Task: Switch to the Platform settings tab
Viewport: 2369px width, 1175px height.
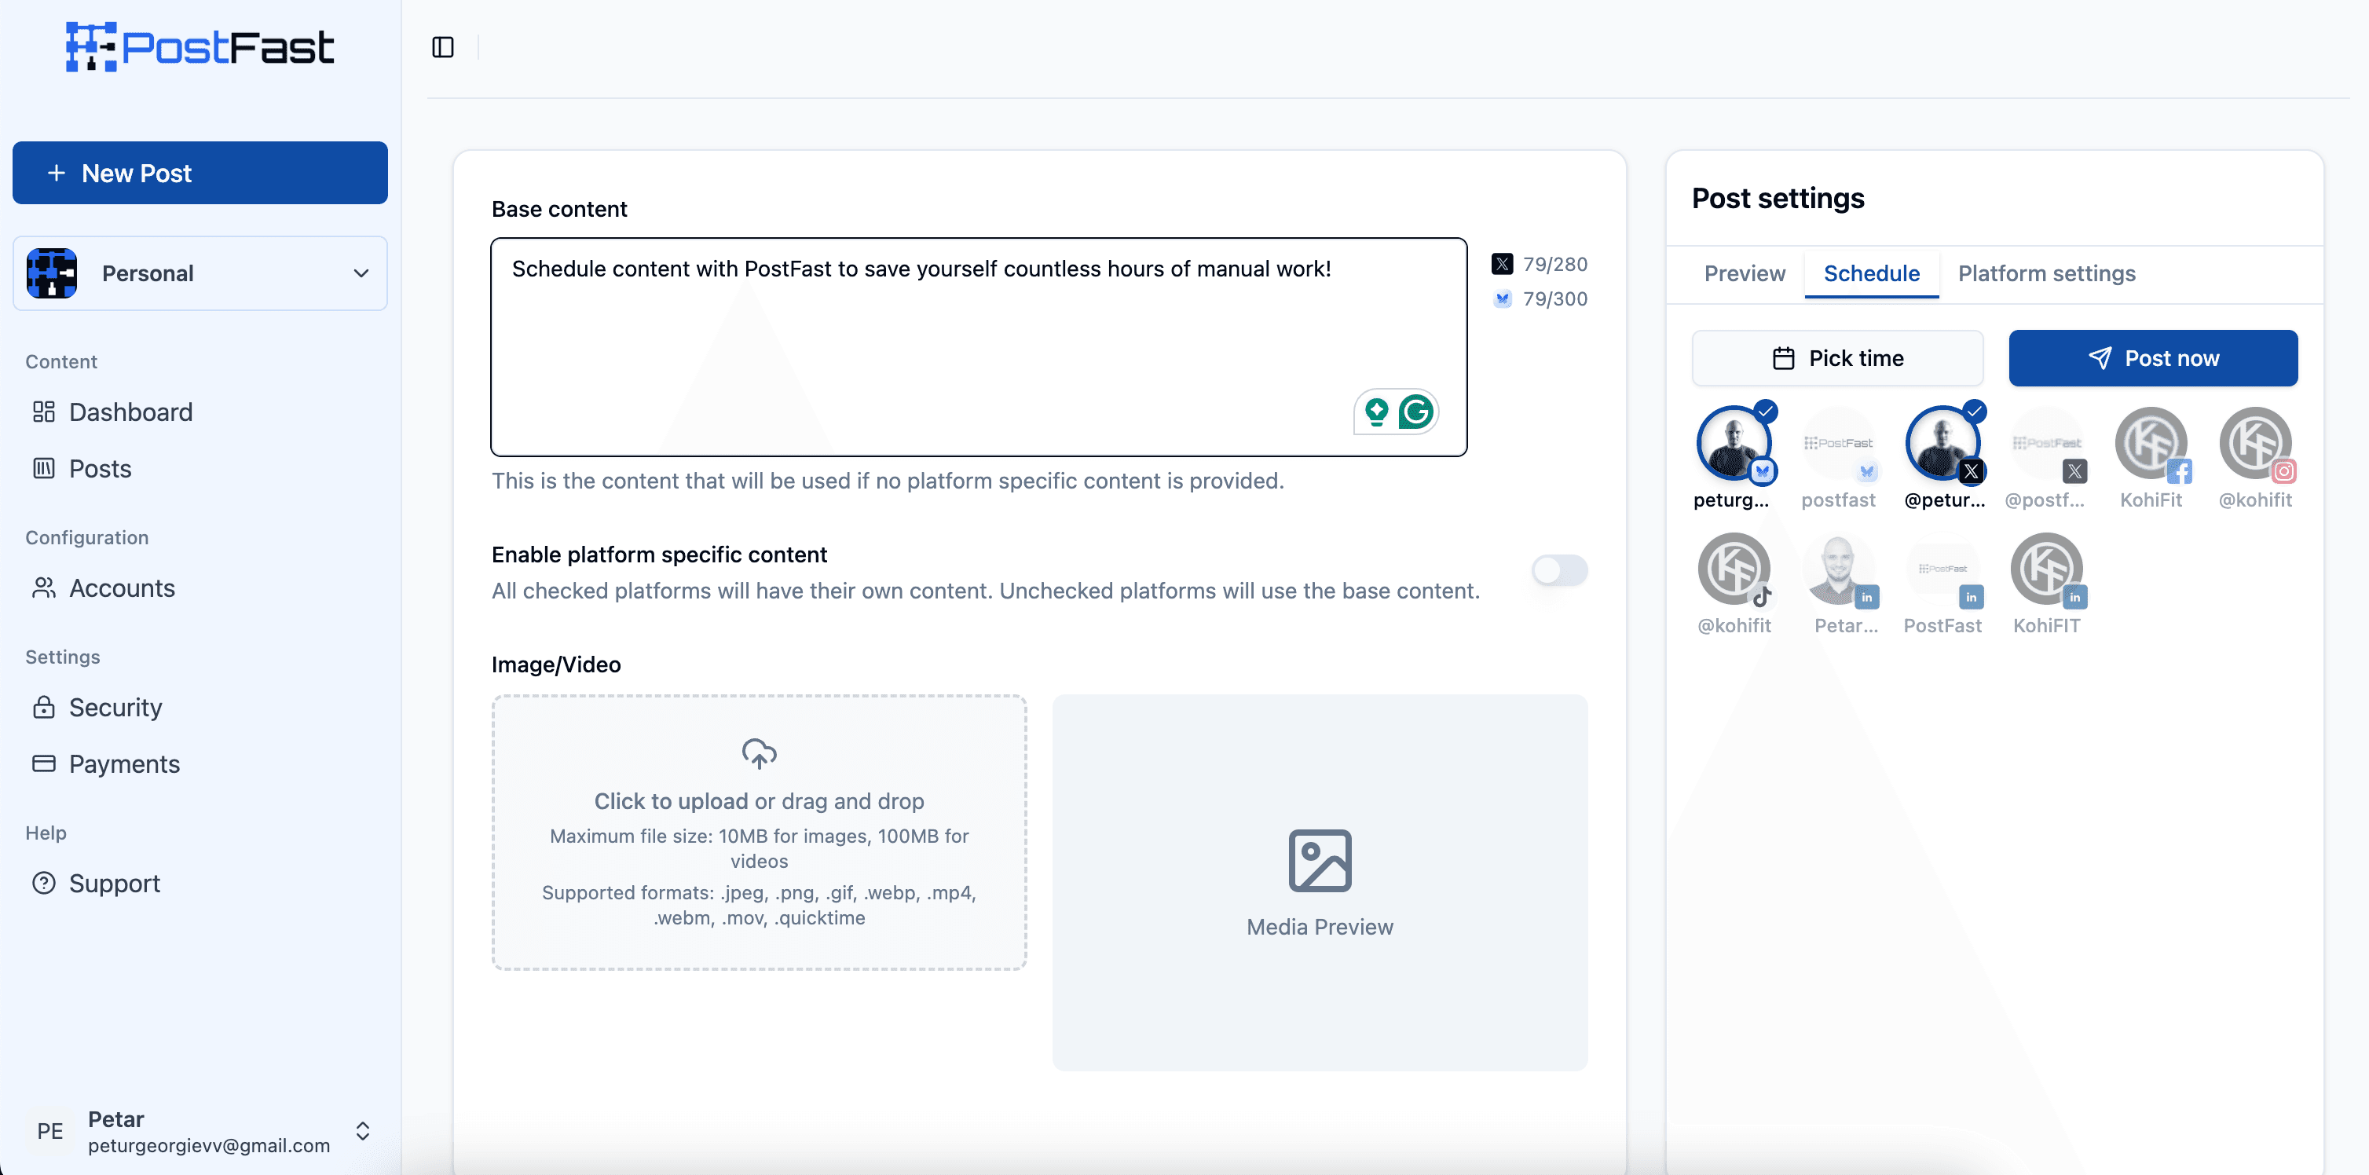Action: click(2046, 274)
